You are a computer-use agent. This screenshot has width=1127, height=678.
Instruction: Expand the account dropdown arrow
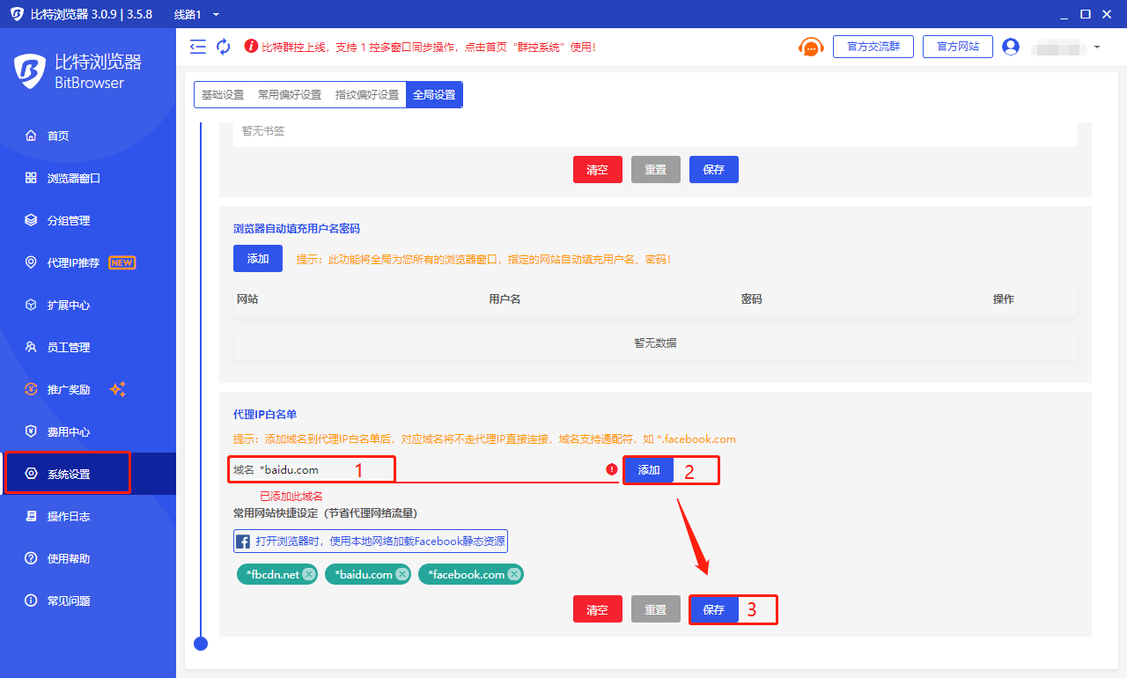1097,47
